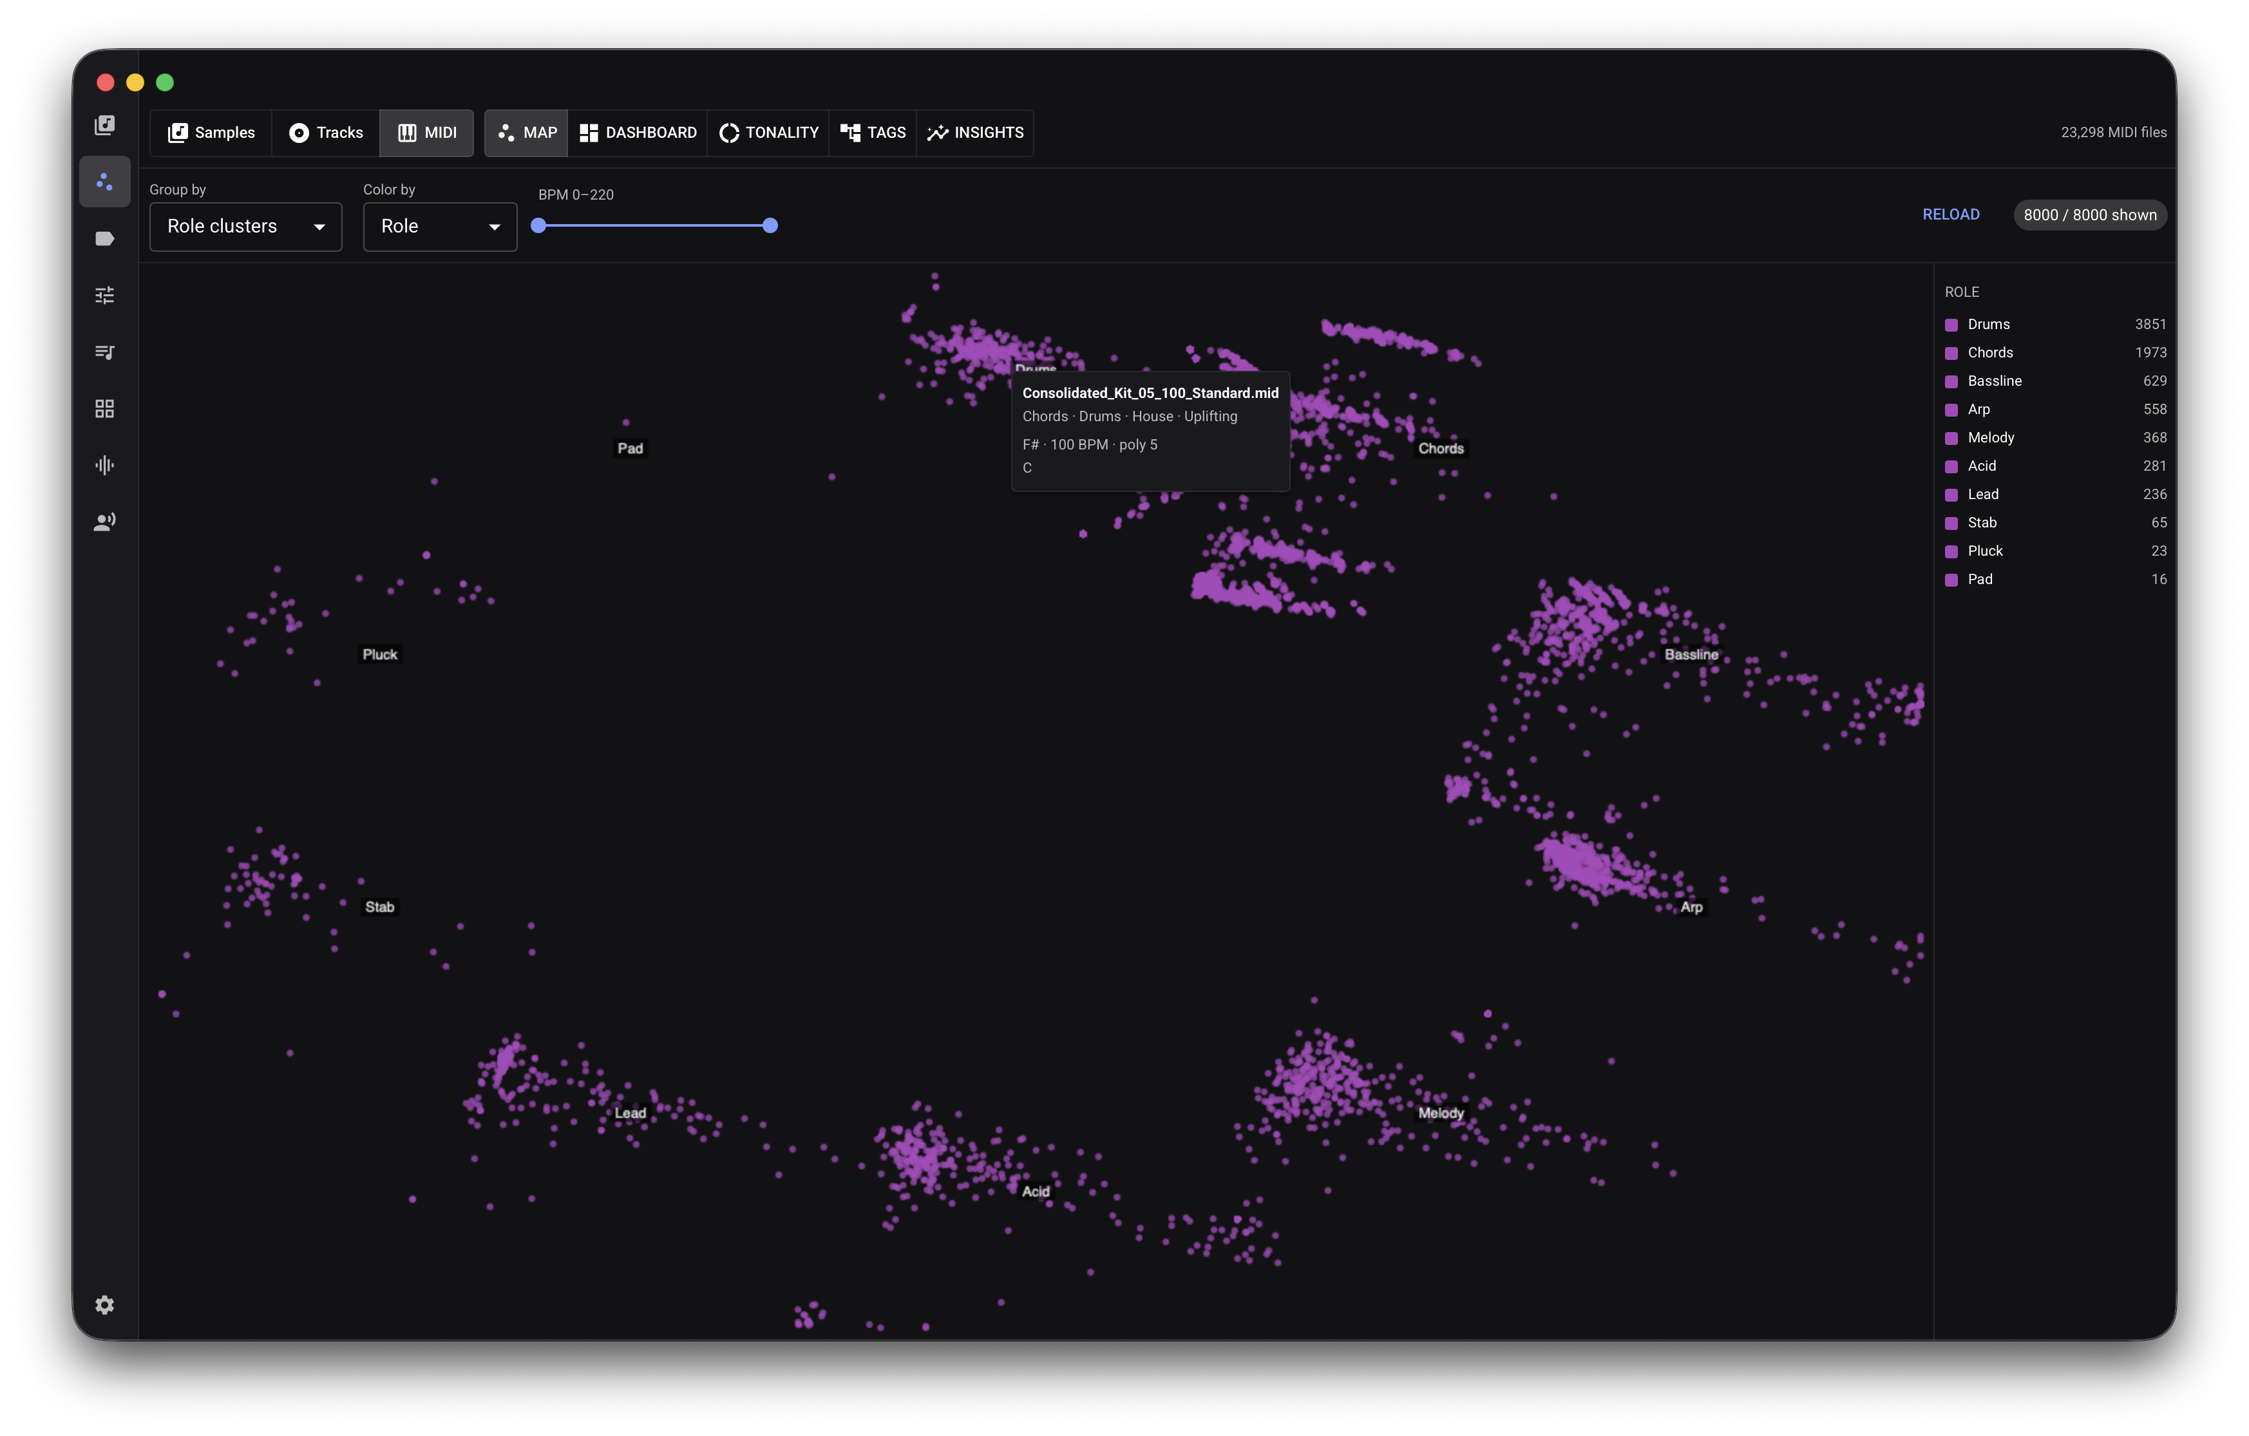Open the TAGS view tab
This screenshot has width=2249, height=1436.
(873, 133)
